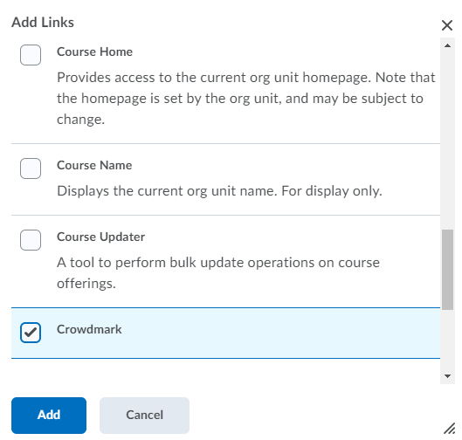Uncheck the Crowdmark checkbox

[31, 333]
